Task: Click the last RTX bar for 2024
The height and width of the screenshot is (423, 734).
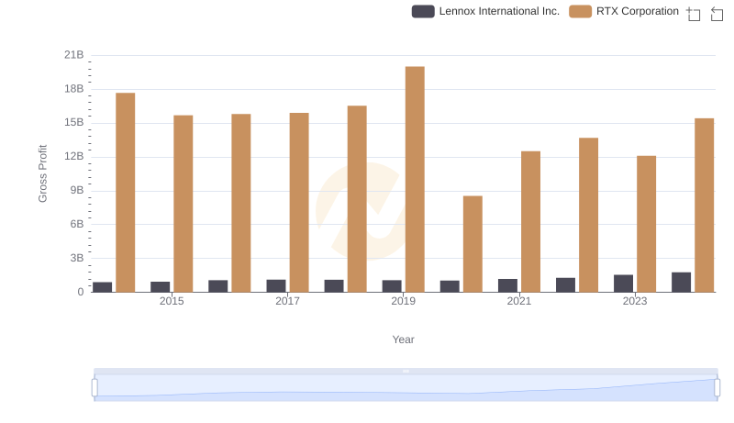Action: (x=705, y=206)
